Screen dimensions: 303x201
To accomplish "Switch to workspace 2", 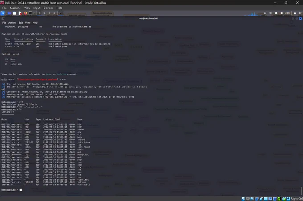I will pos(44,13).
